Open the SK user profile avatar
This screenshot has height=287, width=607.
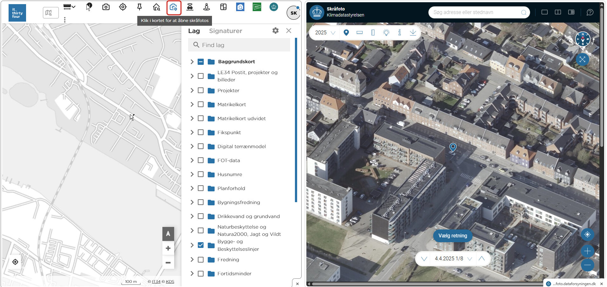pos(293,13)
